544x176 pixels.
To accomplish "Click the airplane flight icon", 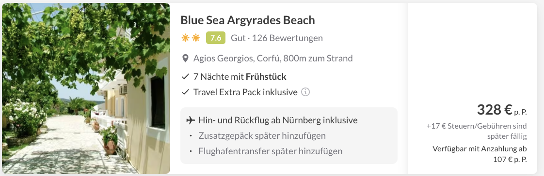I will click(191, 120).
